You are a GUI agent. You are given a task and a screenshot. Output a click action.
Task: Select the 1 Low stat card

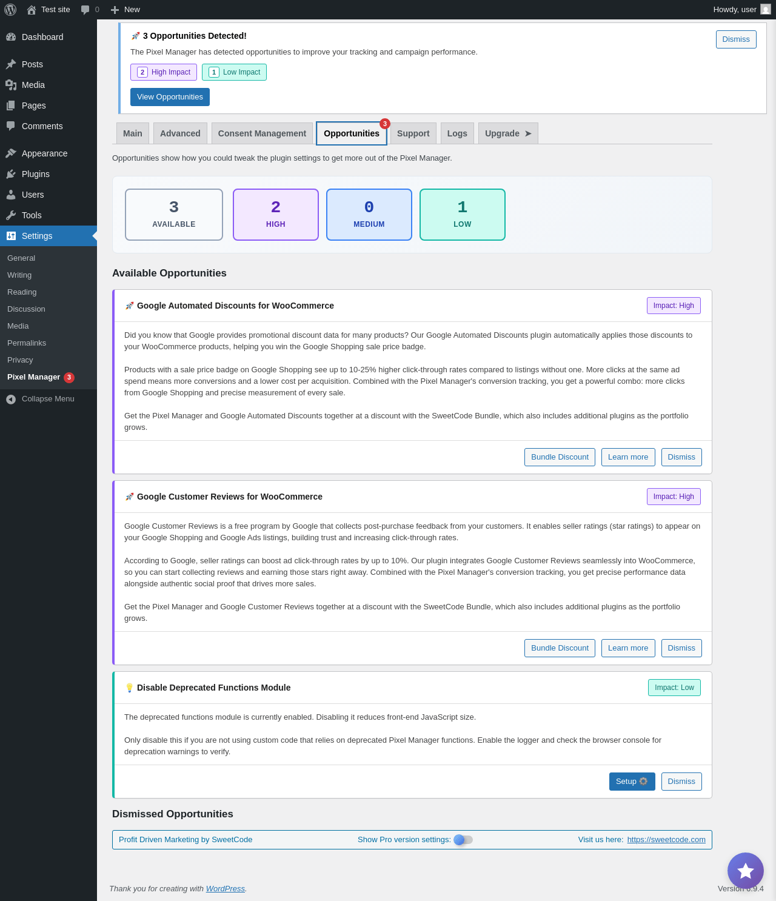[463, 215]
